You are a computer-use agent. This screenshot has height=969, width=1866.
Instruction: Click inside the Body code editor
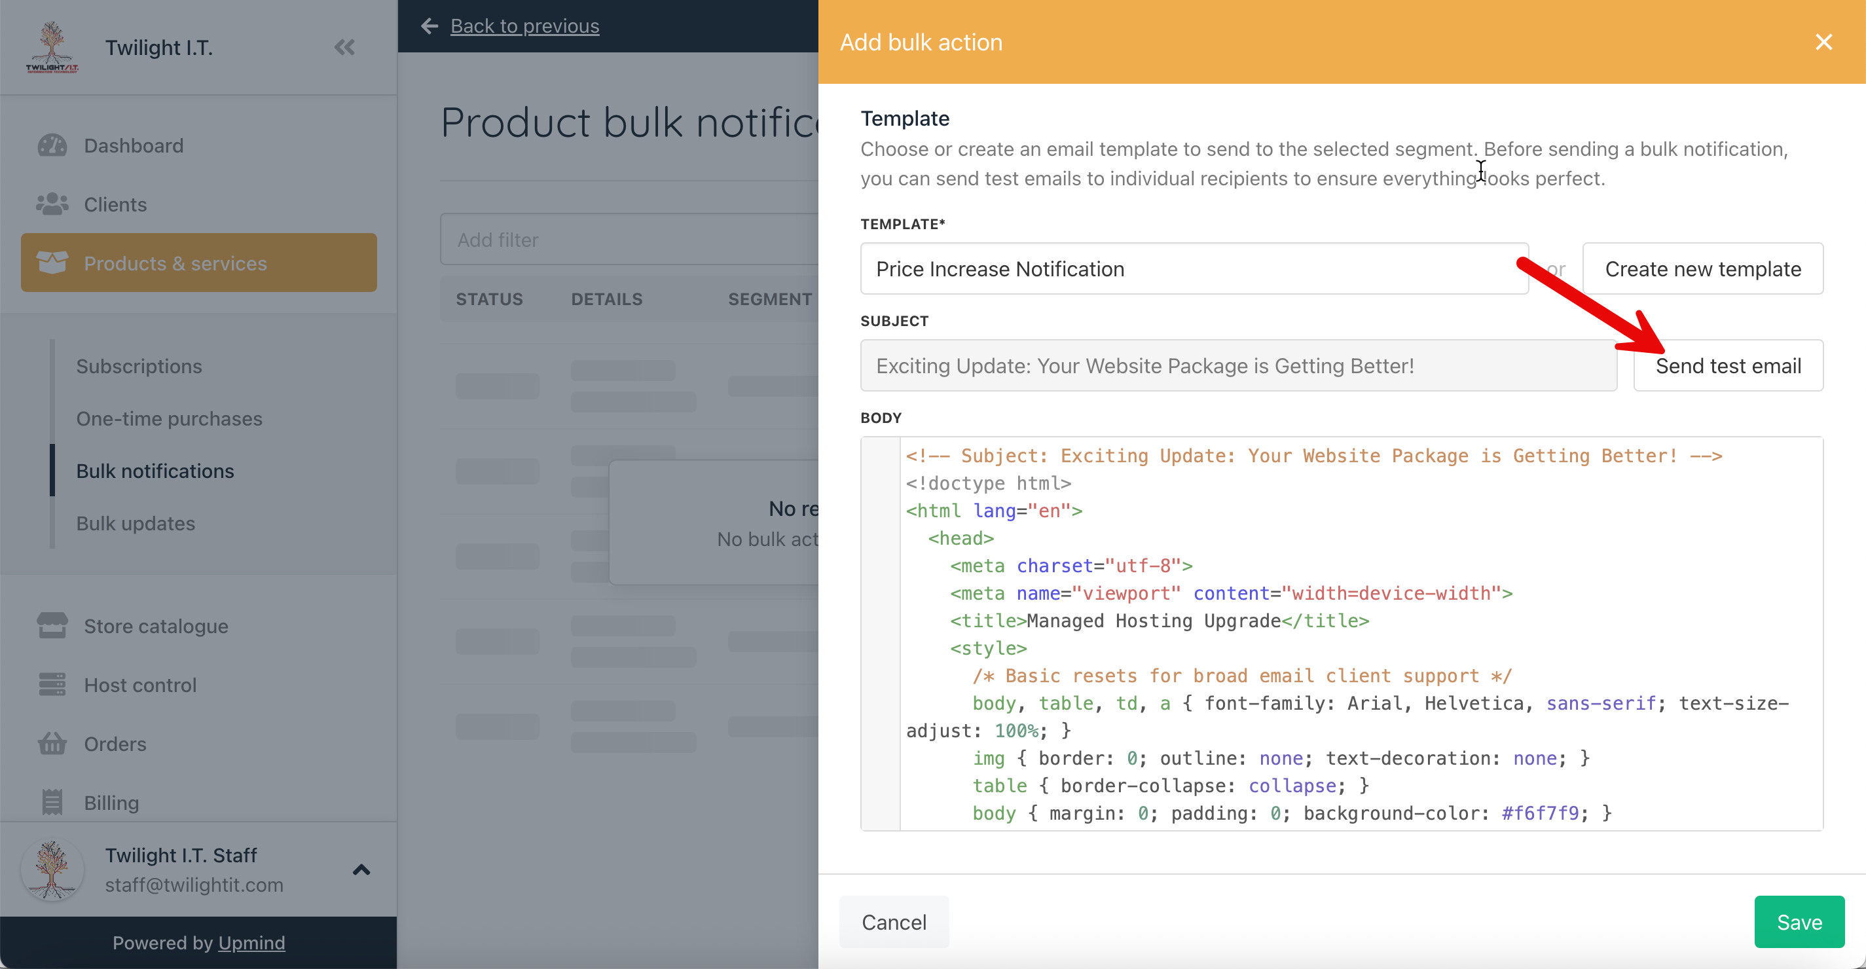[x=1342, y=634]
